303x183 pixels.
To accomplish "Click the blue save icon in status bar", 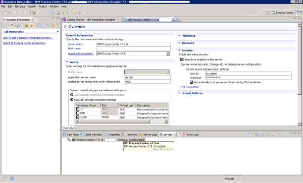I will (12, 178).
